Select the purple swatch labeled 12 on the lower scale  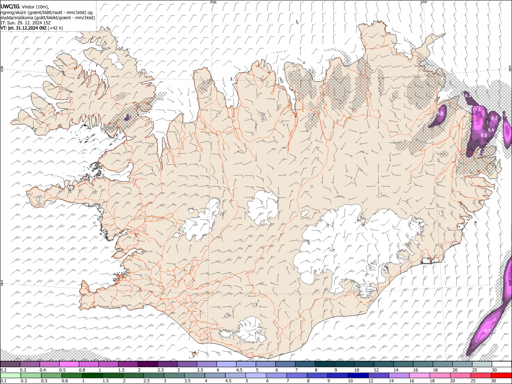pos(378,375)
